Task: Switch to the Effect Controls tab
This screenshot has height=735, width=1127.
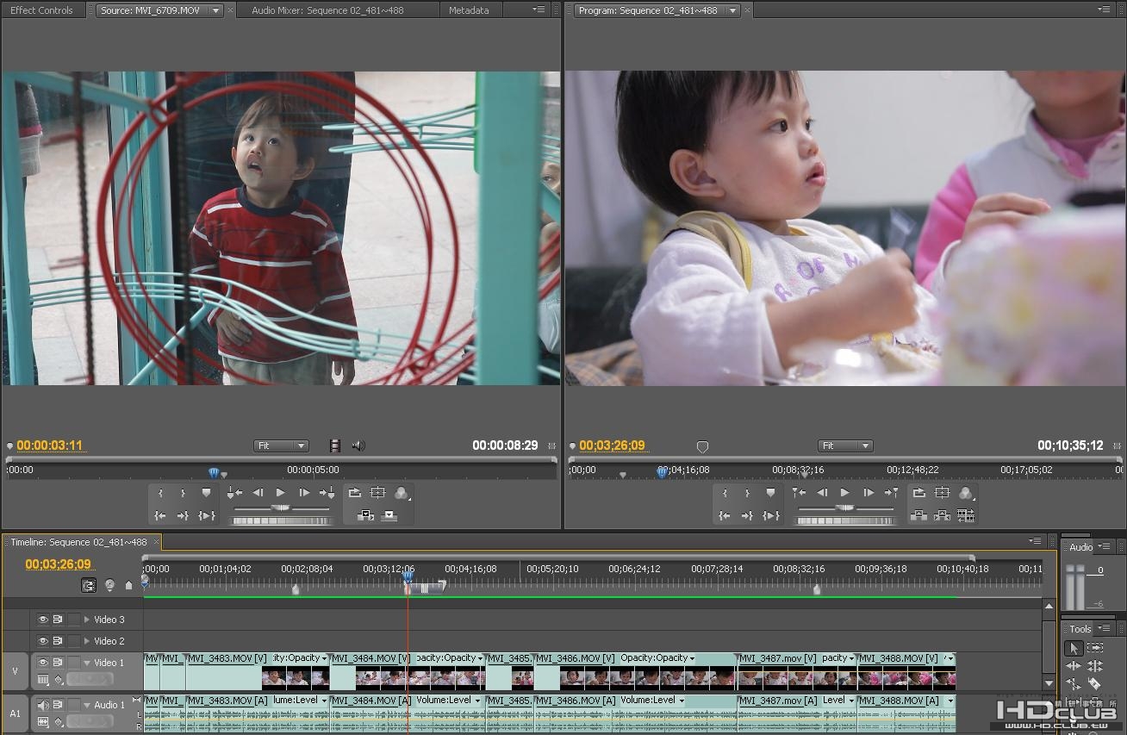Action: (x=41, y=10)
